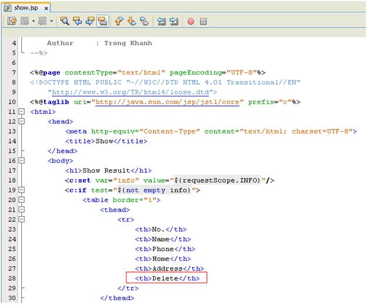Open the Forward history dropdown arrow
This screenshot has width=367, height=305.
[51, 21]
